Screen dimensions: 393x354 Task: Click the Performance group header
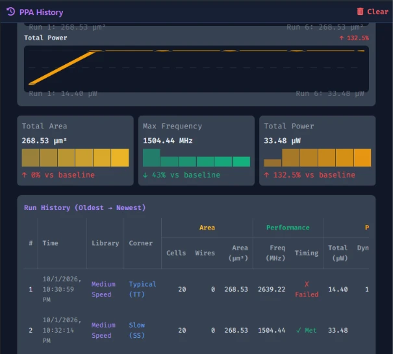(x=288, y=228)
